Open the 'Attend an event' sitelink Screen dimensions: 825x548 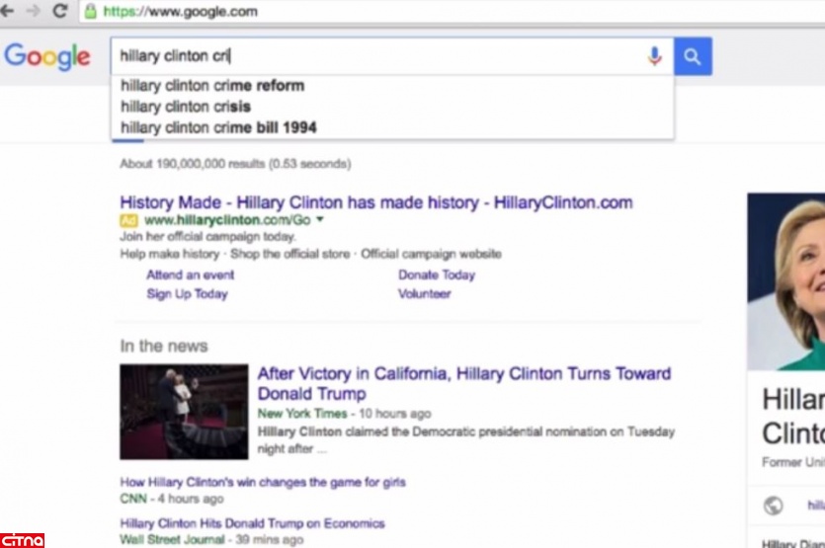tap(190, 275)
